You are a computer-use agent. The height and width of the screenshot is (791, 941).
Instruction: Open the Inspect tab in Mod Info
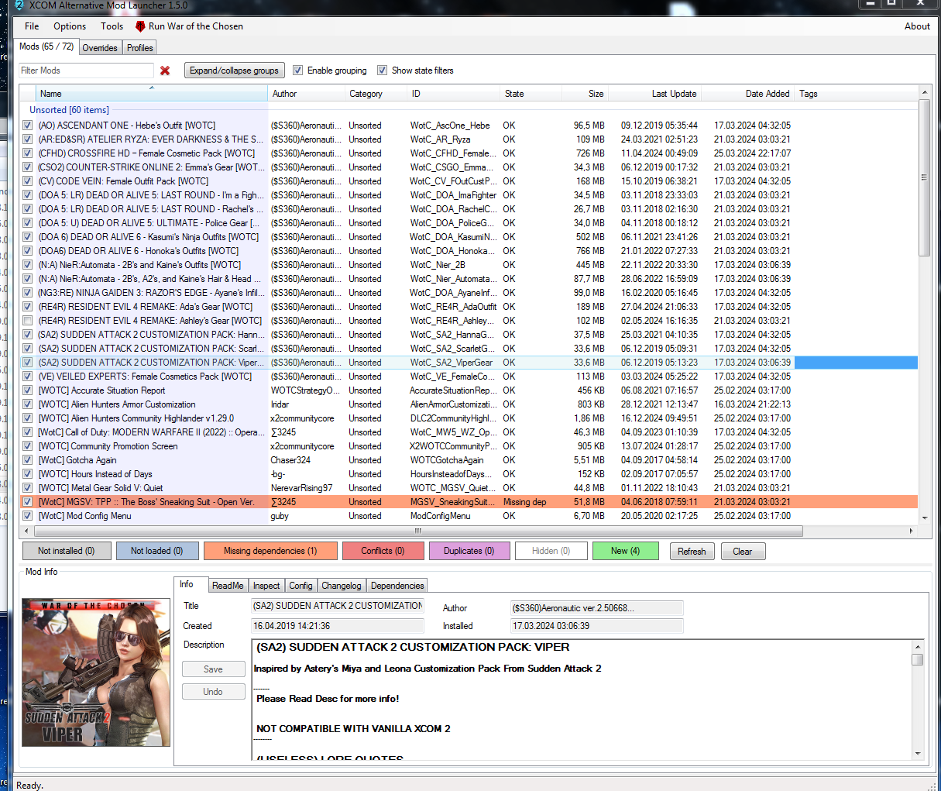point(266,586)
